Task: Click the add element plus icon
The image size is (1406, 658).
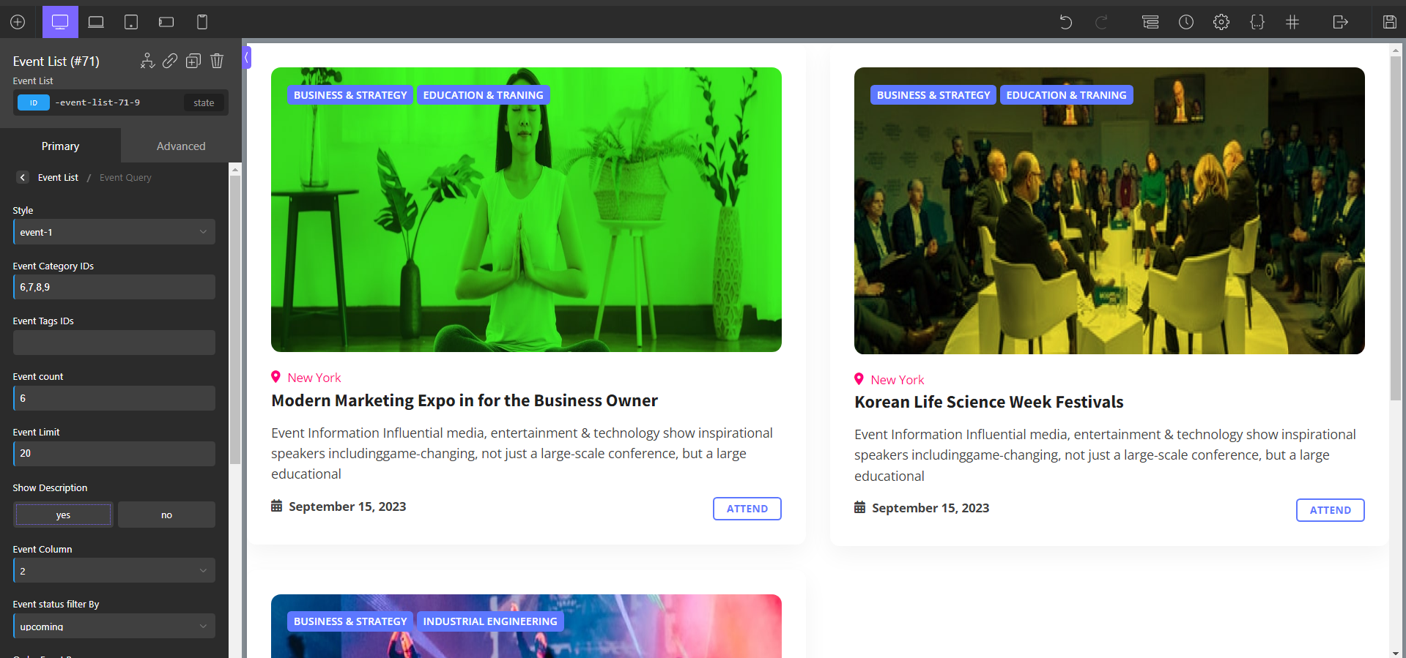Action: [x=18, y=22]
